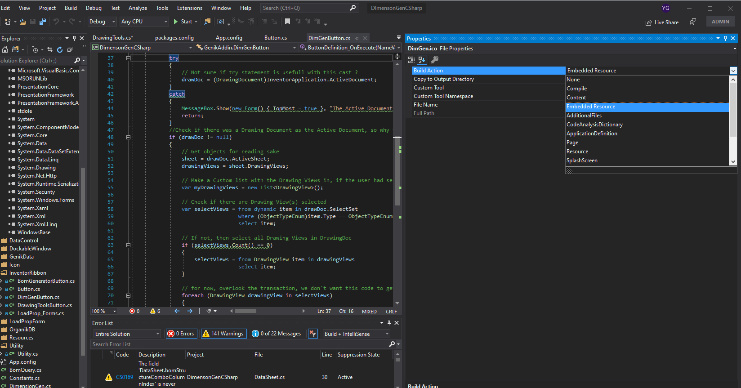The height and width of the screenshot is (388, 741).
Task: Collapse the foreach block at line 70
Action: [128, 295]
